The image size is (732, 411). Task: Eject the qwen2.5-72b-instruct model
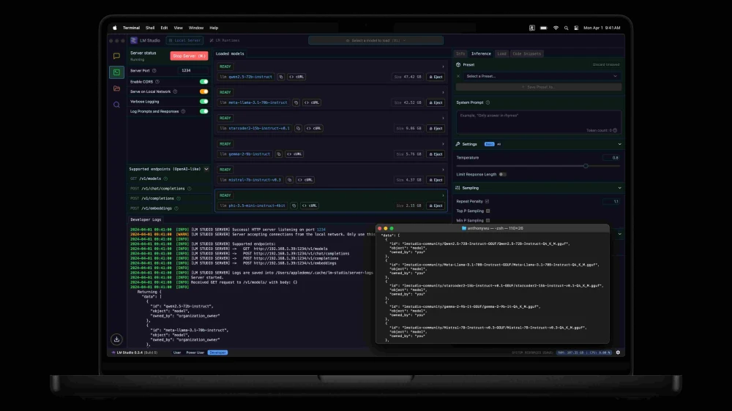click(x=436, y=77)
